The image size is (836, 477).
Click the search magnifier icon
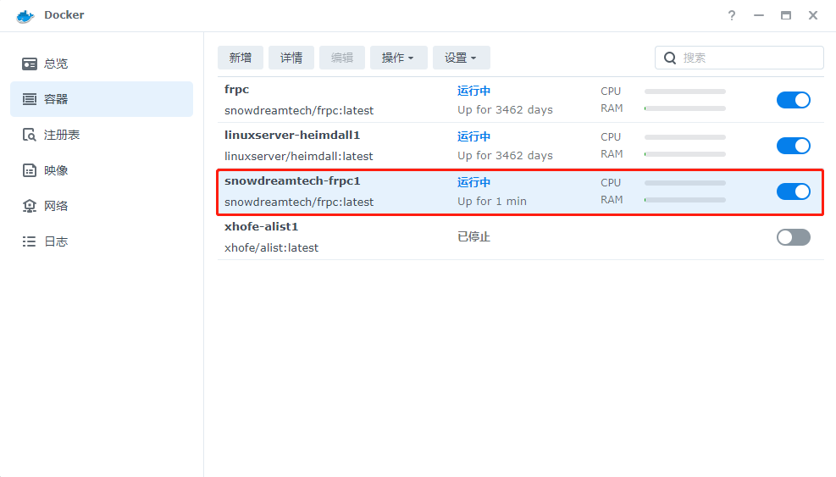[x=670, y=58]
